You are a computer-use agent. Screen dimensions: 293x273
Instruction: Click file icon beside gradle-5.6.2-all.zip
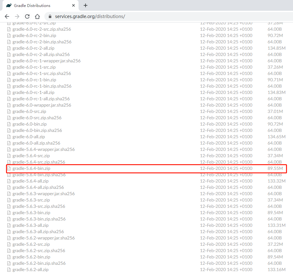[9, 270]
